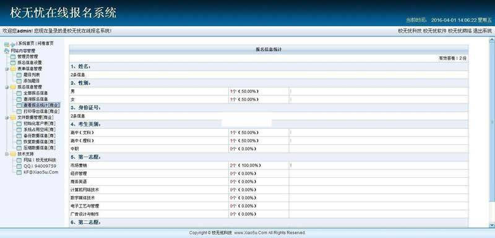Open 初始化客户表[商] in the tree
The width and height of the screenshot is (495, 238).
click(40, 123)
